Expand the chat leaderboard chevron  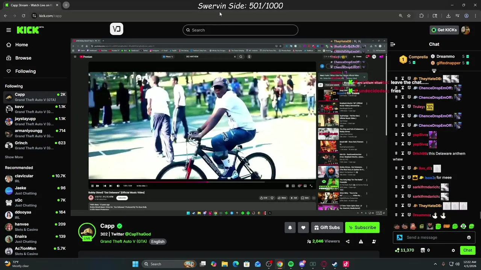coord(434,71)
